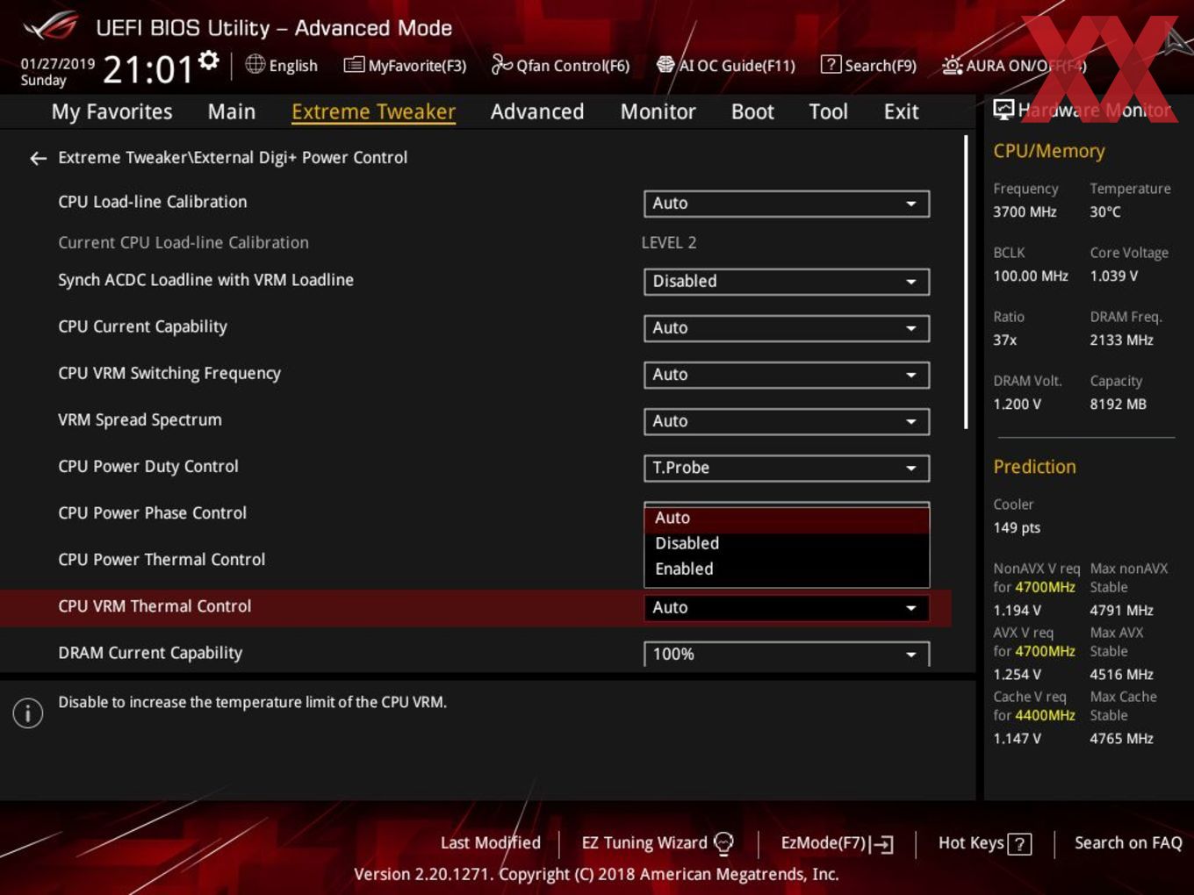Click the 2133 MHz DRAM frequency value
The width and height of the screenshot is (1194, 895).
coord(1121,340)
